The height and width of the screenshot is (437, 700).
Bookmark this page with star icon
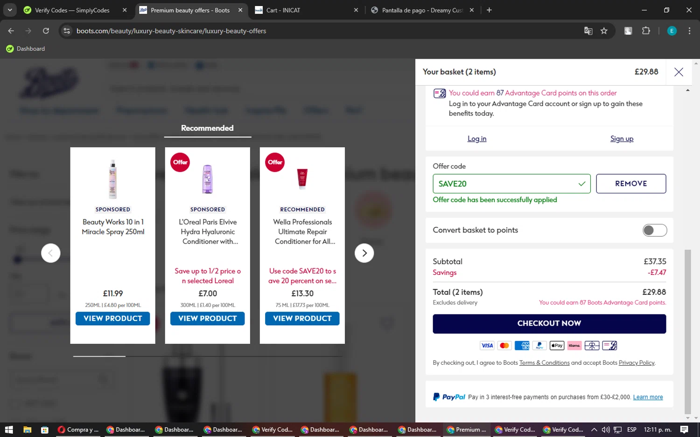(604, 31)
